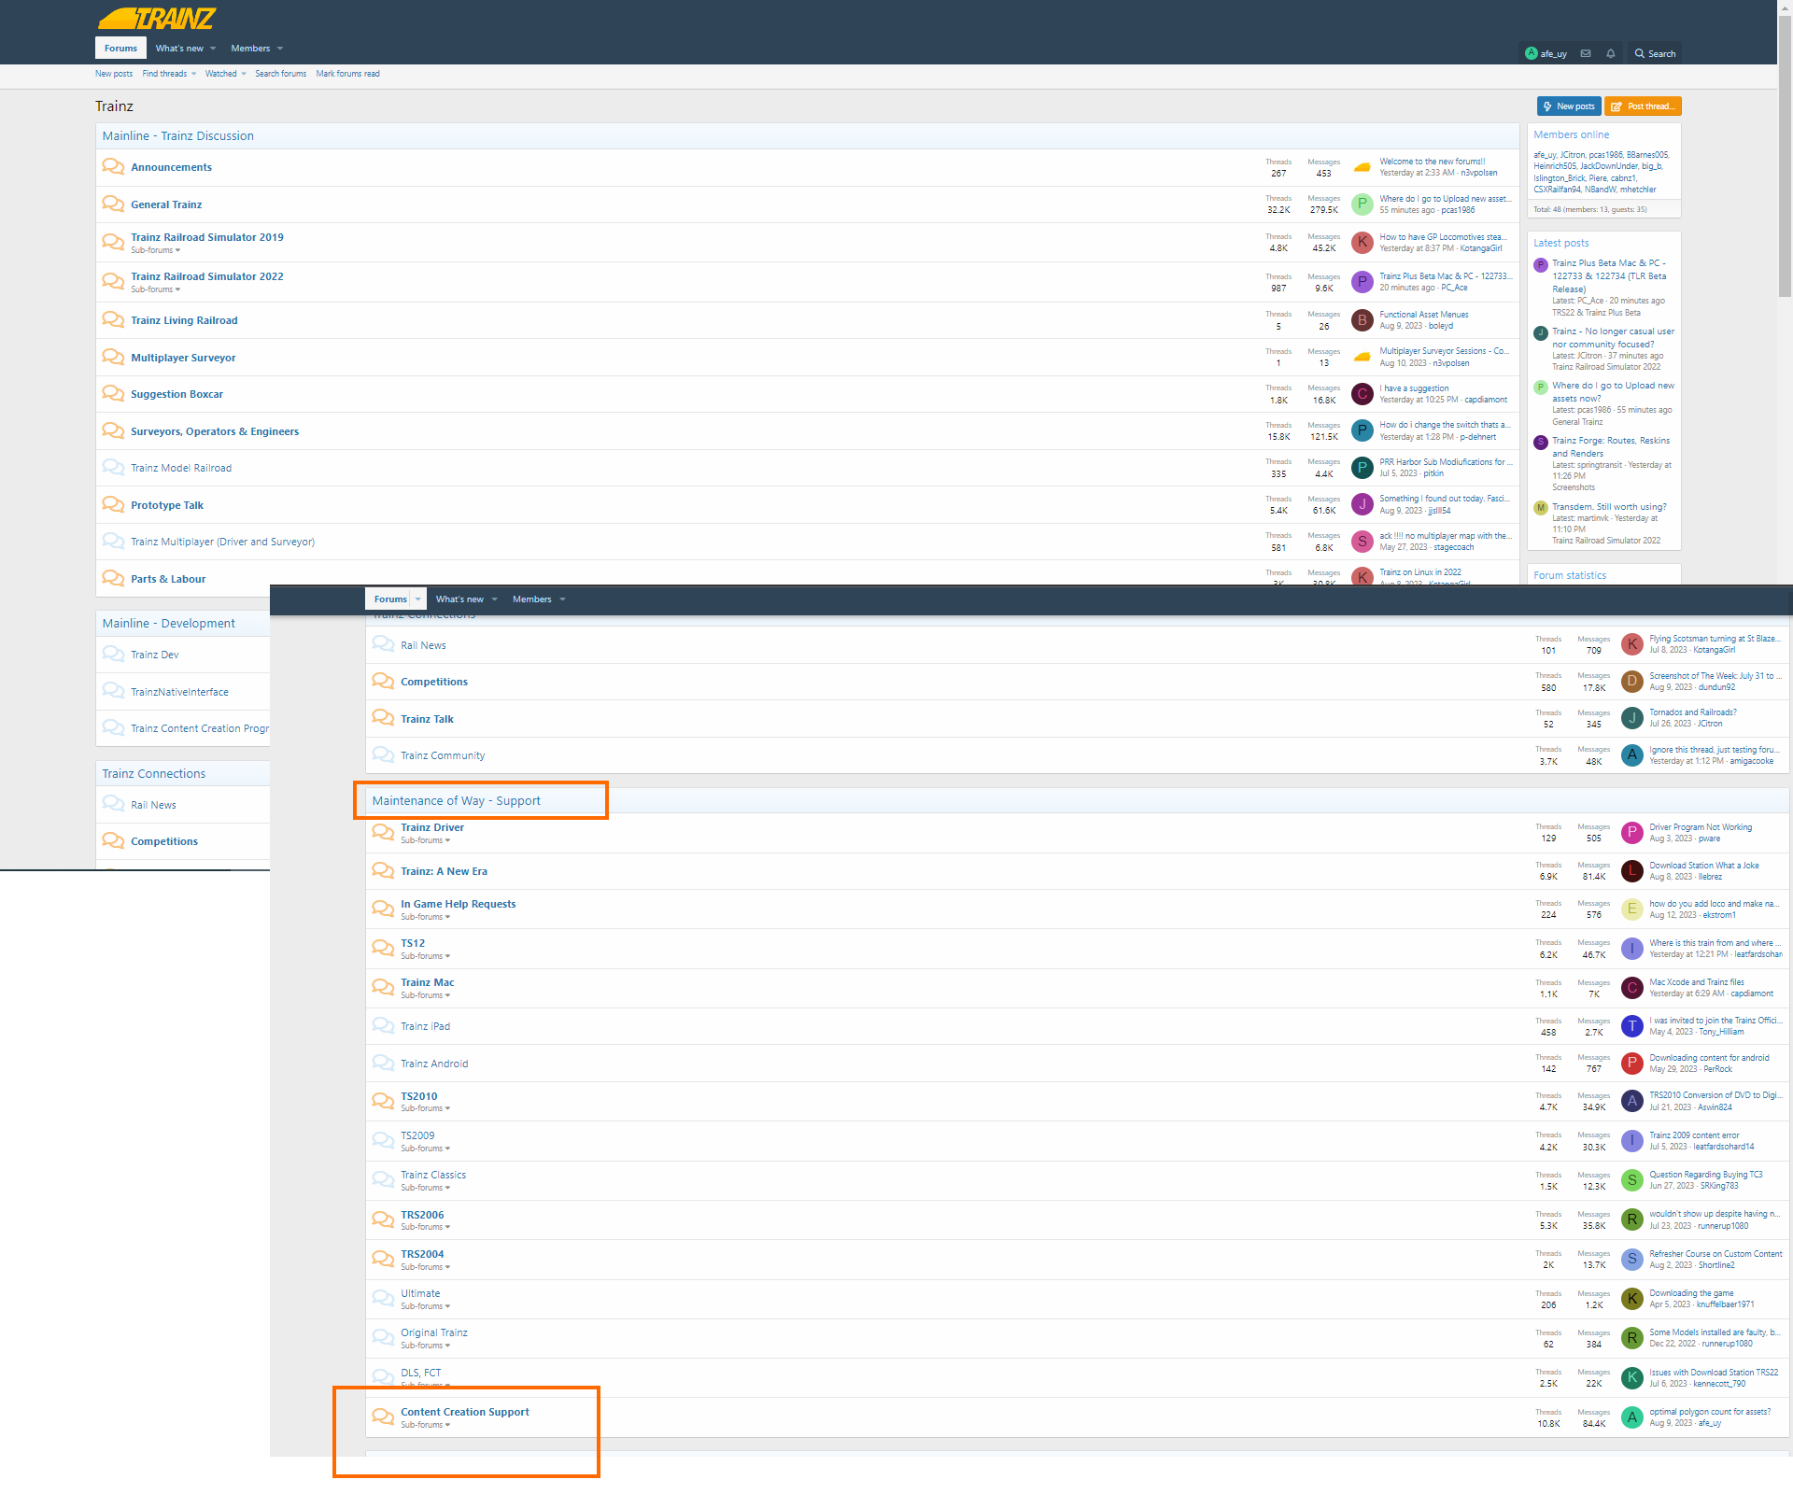Image resolution: width=1793 pixels, height=1494 pixels.
Task: Click the Trainz logo avatar in Announcements row
Action: (x=1362, y=167)
